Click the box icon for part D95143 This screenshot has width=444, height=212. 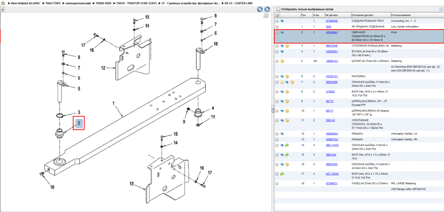[287, 120]
